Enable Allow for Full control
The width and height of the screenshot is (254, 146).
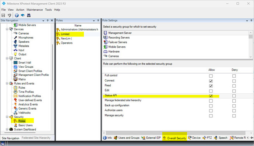pos(211,76)
